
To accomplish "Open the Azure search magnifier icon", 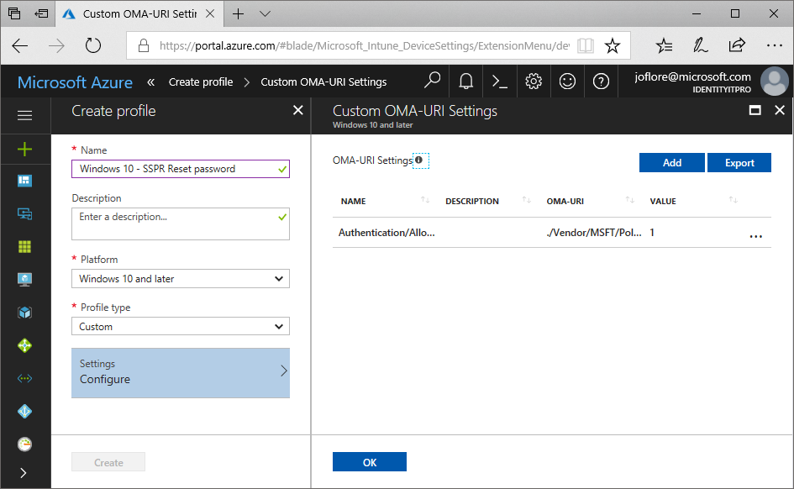I will pos(432,81).
